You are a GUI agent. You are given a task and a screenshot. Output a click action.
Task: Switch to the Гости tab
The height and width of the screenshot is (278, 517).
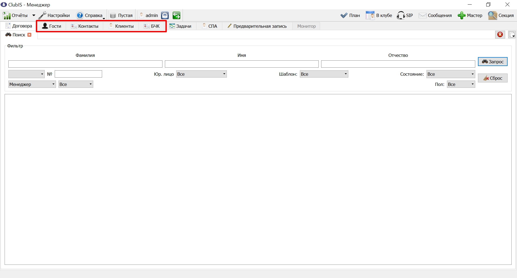(x=52, y=26)
